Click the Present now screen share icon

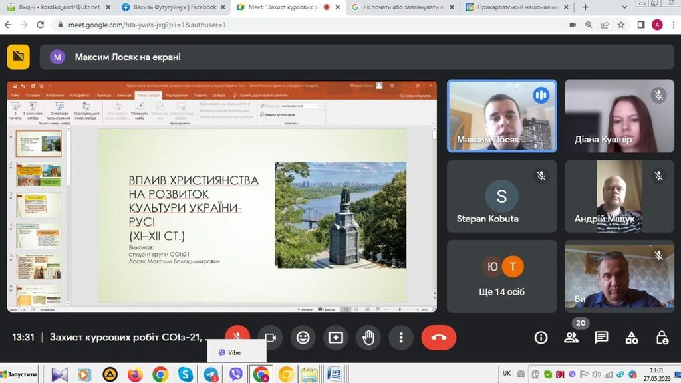tap(336, 337)
